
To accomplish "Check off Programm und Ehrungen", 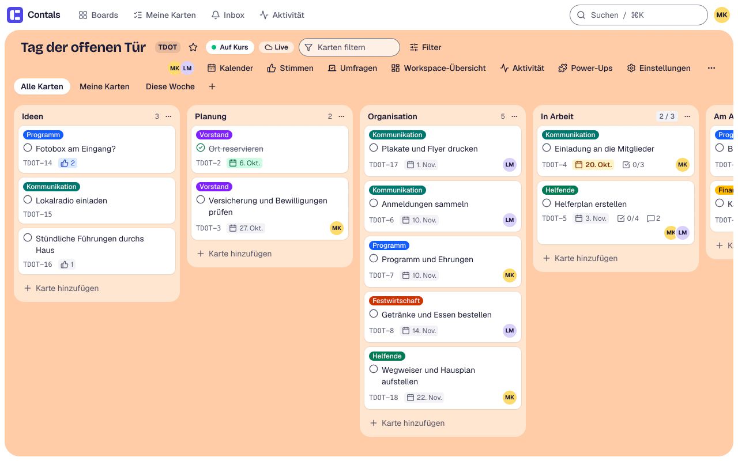I will [374, 259].
